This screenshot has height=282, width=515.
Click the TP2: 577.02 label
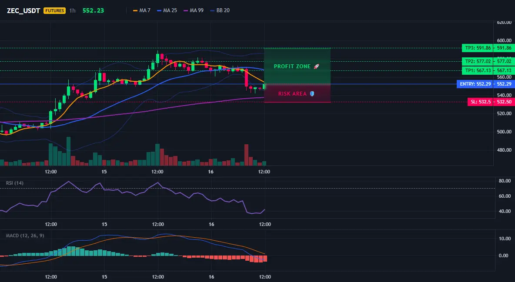click(477, 61)
